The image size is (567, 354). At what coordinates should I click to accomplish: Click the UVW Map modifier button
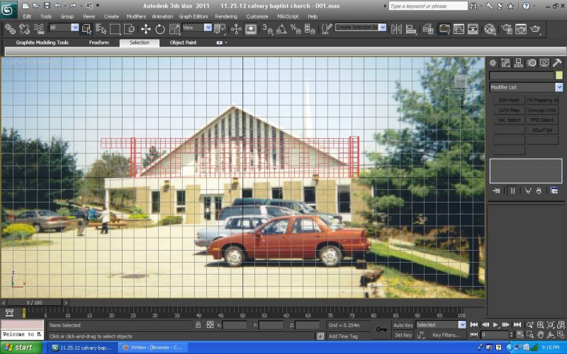509,110
